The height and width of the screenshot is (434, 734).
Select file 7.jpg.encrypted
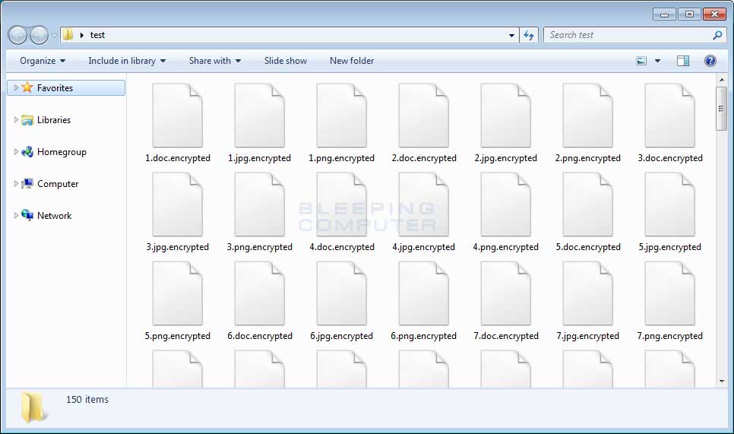pyautogui.click(x=588, y=300)
